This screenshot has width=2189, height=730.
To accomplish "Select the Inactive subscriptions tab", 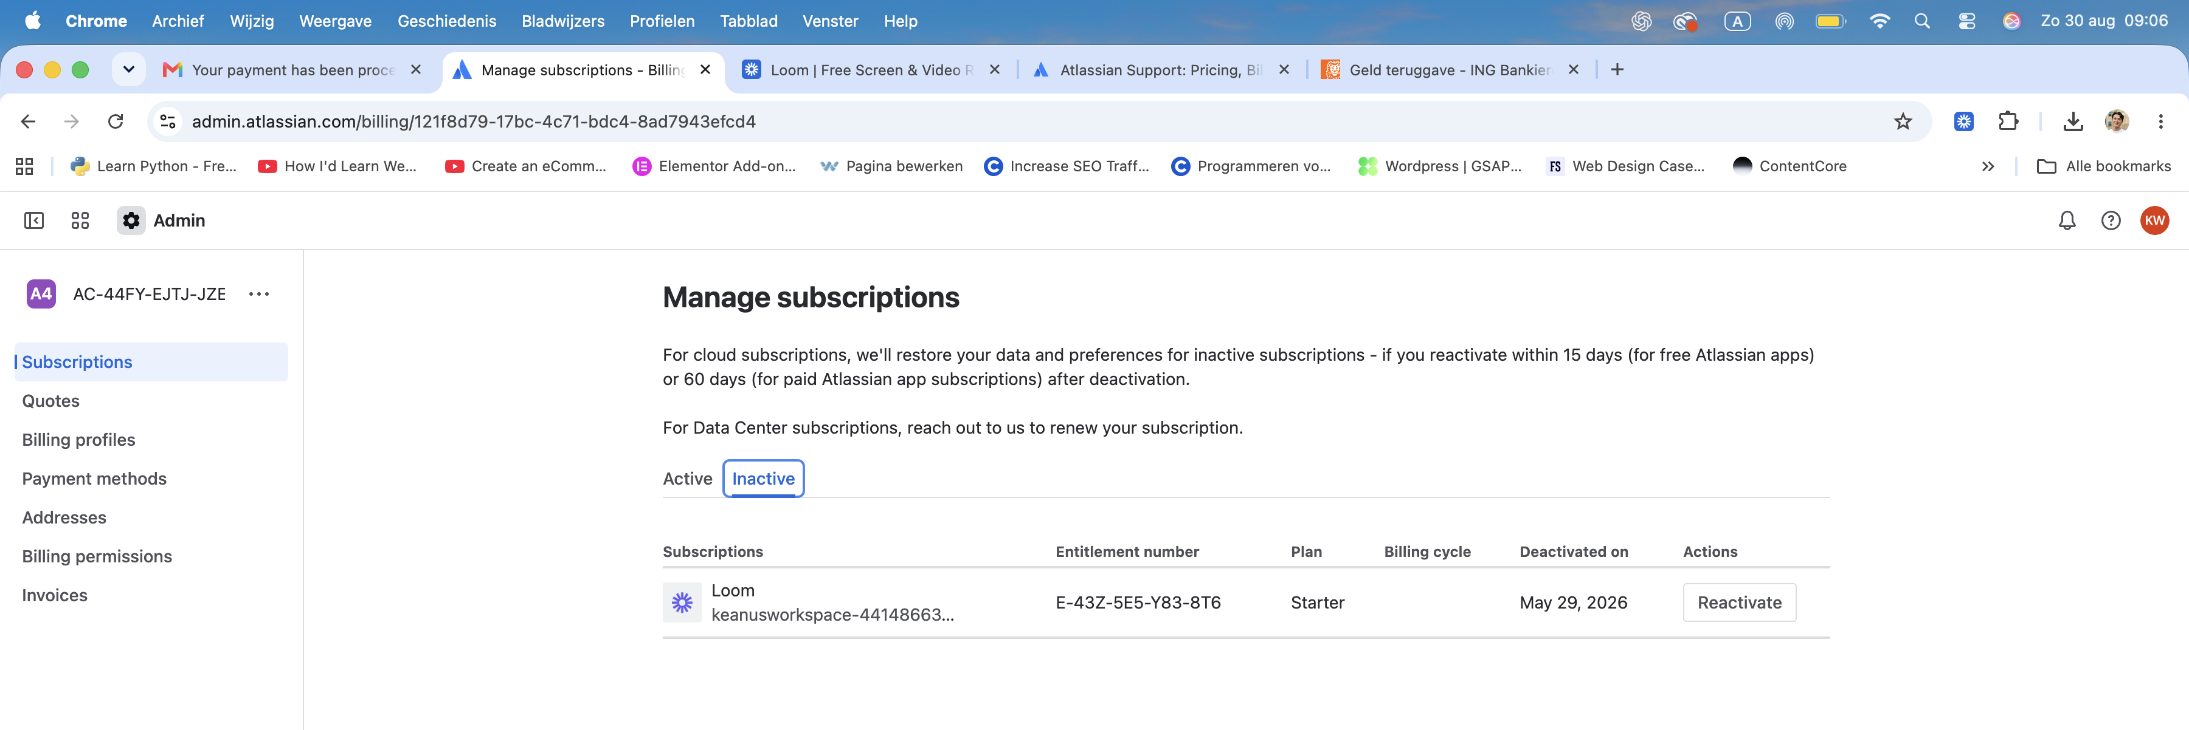I will pos(763,479).
